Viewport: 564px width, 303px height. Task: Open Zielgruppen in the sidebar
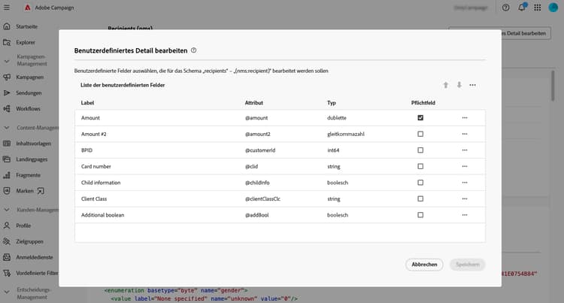(32, 241)
